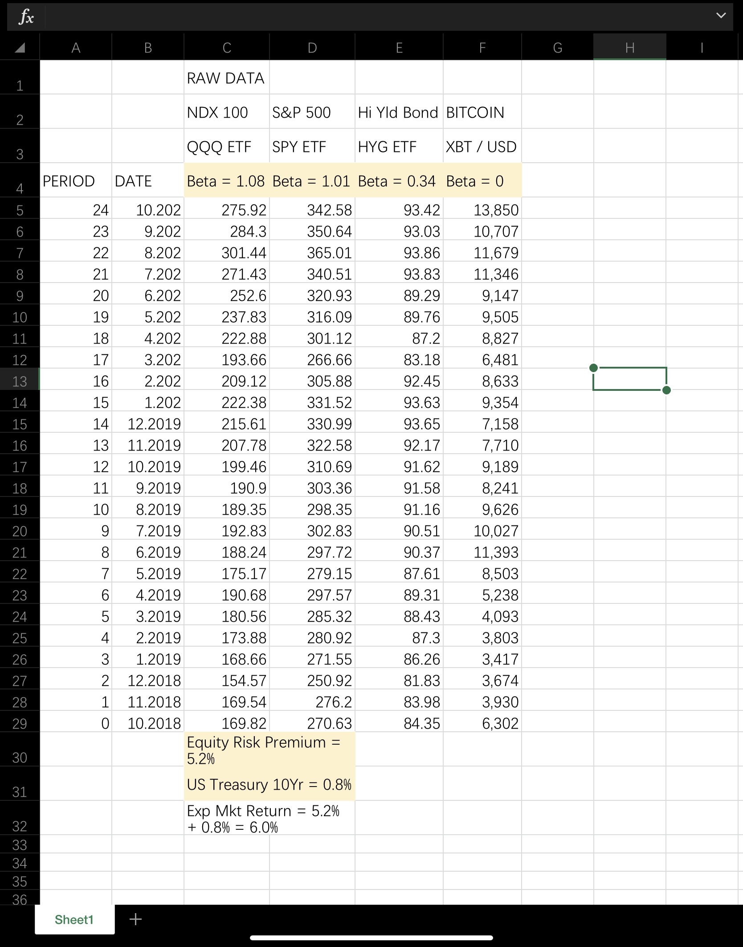Add a new sheet with the plus button
The height and width of the screenshot is (947, 743).
(x=136, y=919)
